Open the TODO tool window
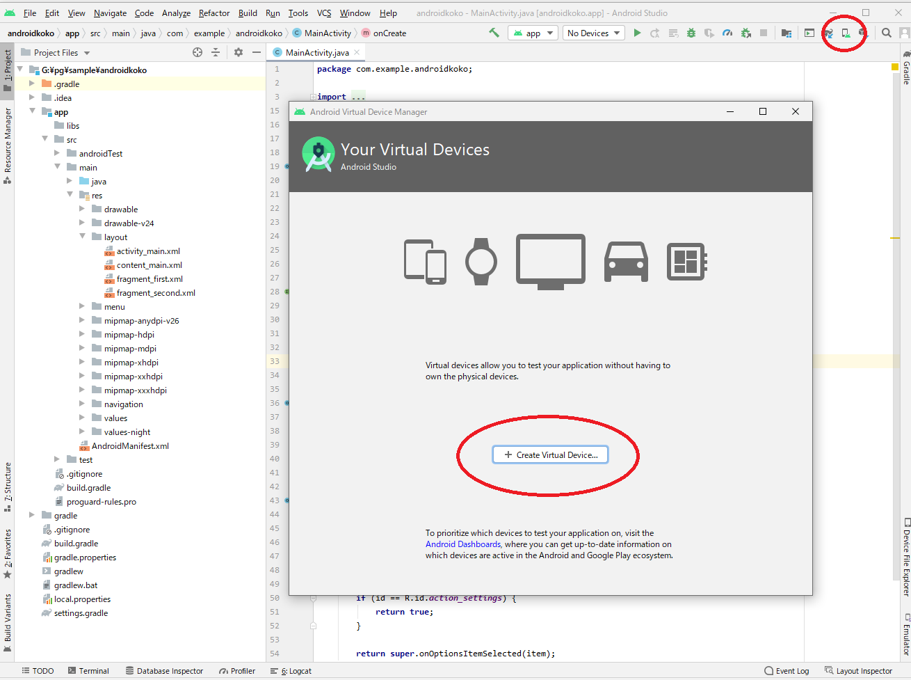The width and height of the screenshot is (911, 680). point(38,671)
